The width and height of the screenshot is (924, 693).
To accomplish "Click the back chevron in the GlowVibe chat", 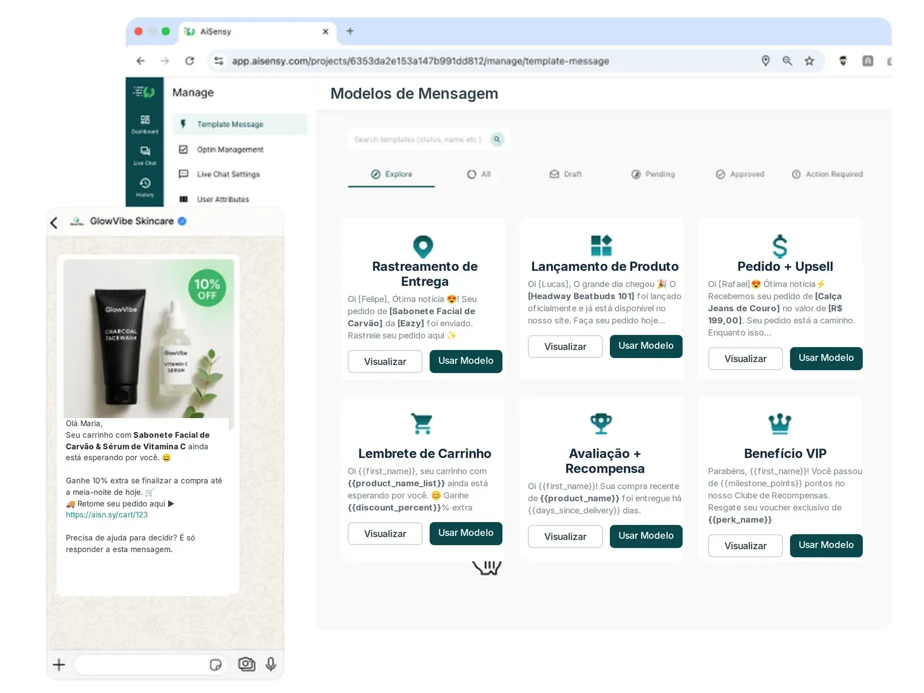I will click(x=54, y=222).
